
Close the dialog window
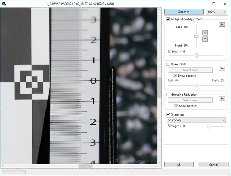pos(225,4)
